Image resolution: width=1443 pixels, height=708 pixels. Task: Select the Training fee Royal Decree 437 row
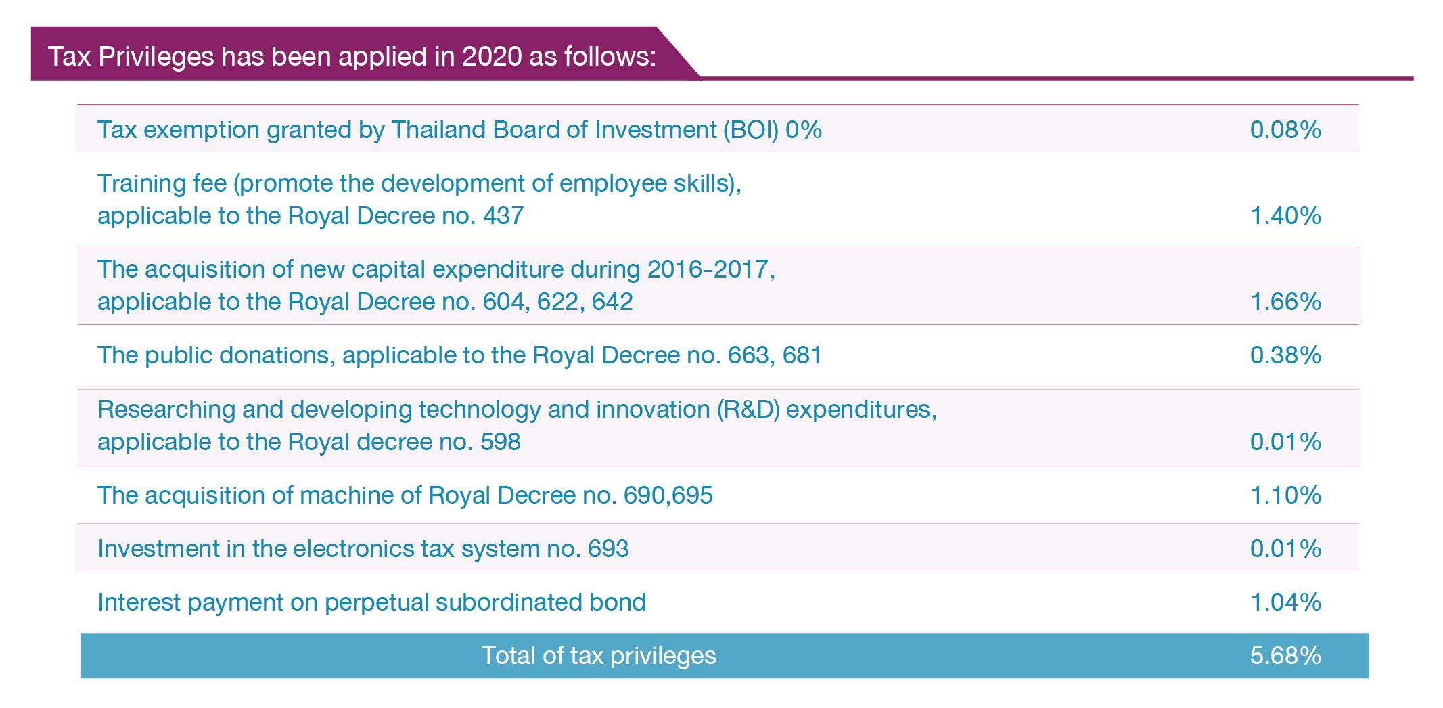click(718, 200)
